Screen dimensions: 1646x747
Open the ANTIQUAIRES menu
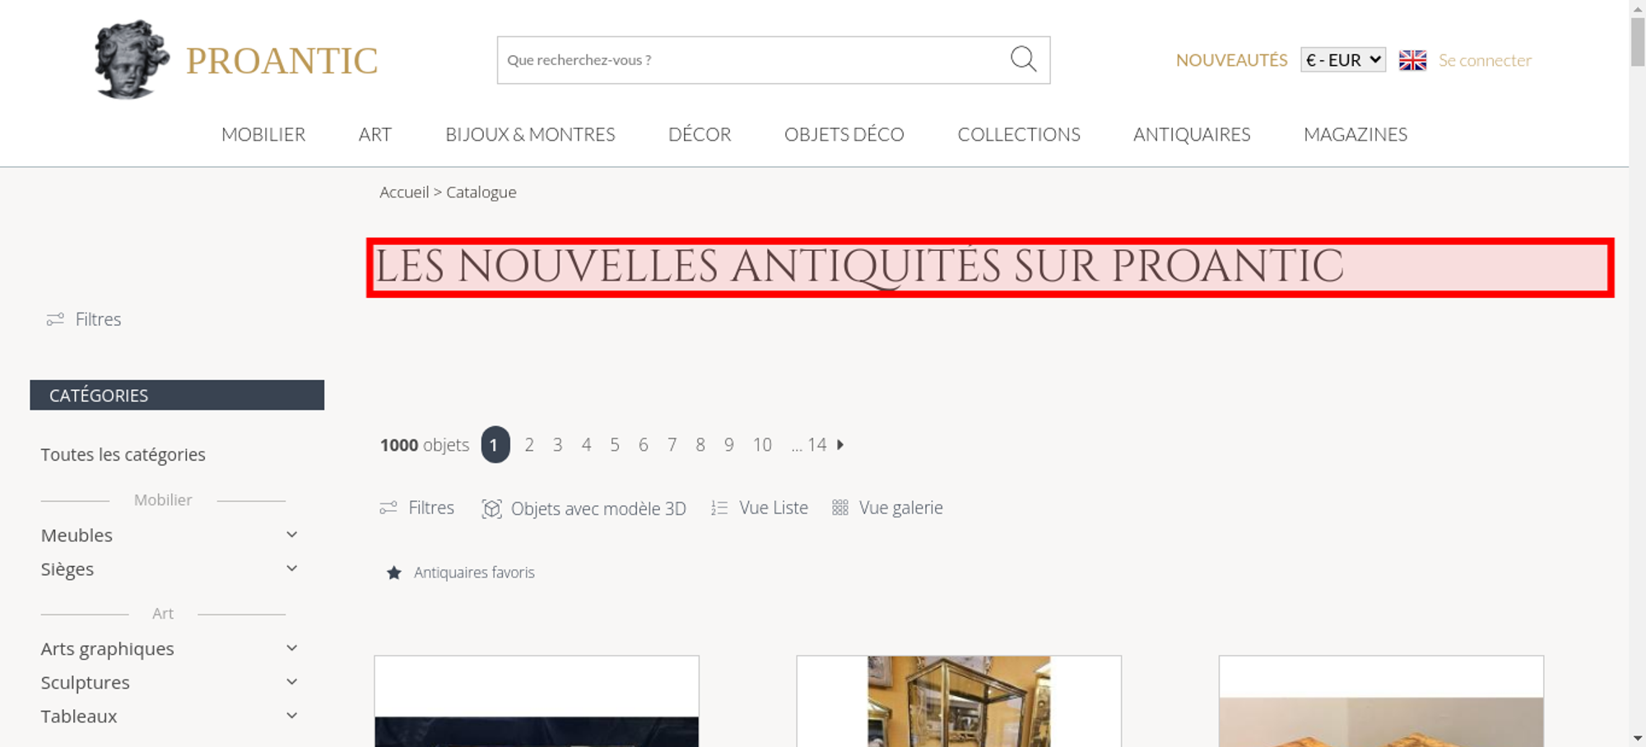click(x=1192, y=134)
